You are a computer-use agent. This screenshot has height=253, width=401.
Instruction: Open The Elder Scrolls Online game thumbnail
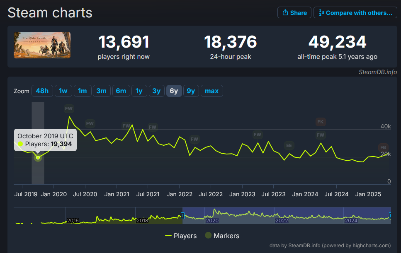coord(42,45)
